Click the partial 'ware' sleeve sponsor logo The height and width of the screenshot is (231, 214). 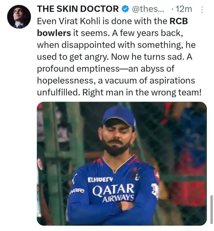(x=78, y=191)
